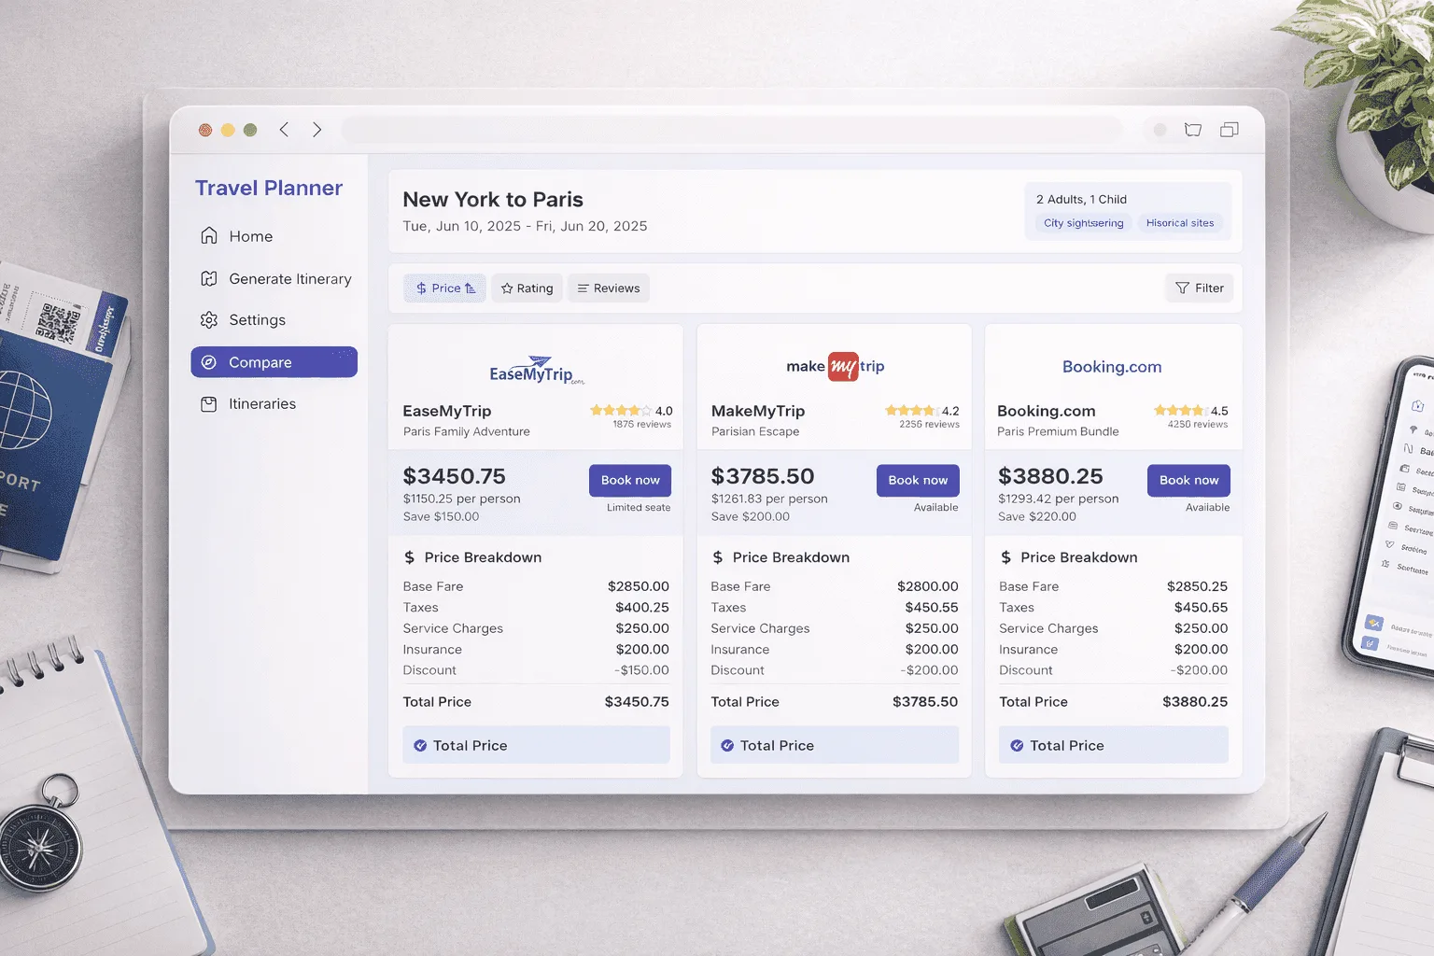1434x956 pixels.
Task: Click the "4250 reviews" count
Action: click(1198, 425)
